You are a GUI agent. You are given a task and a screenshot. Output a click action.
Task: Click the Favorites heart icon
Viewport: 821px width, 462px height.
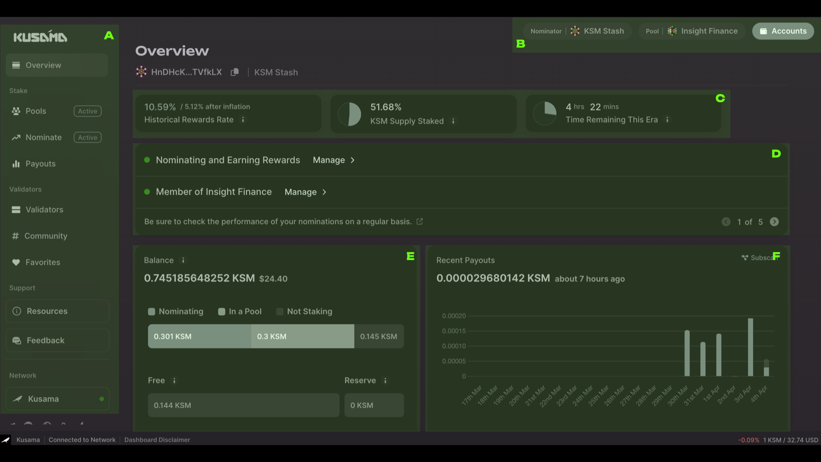click(15, 262)
